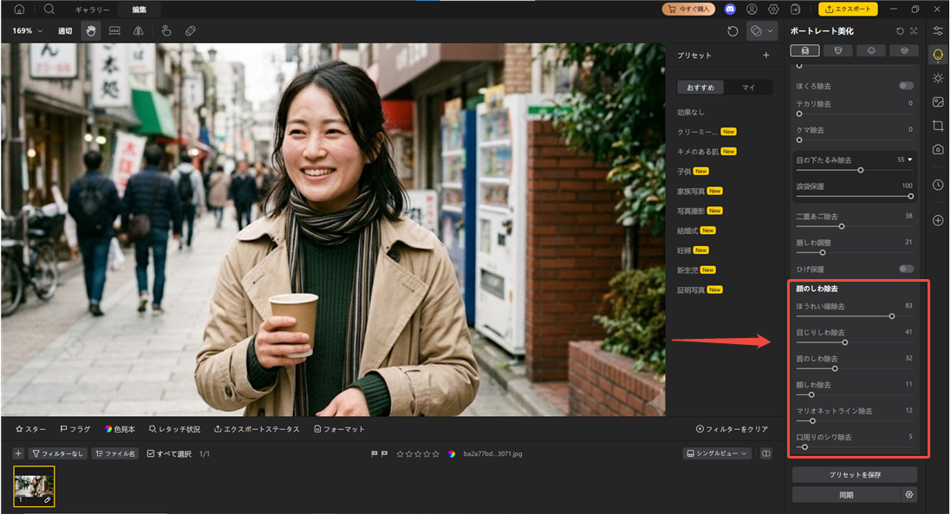Select the photo thumbnail in filmstrip

tap(34, 486)
